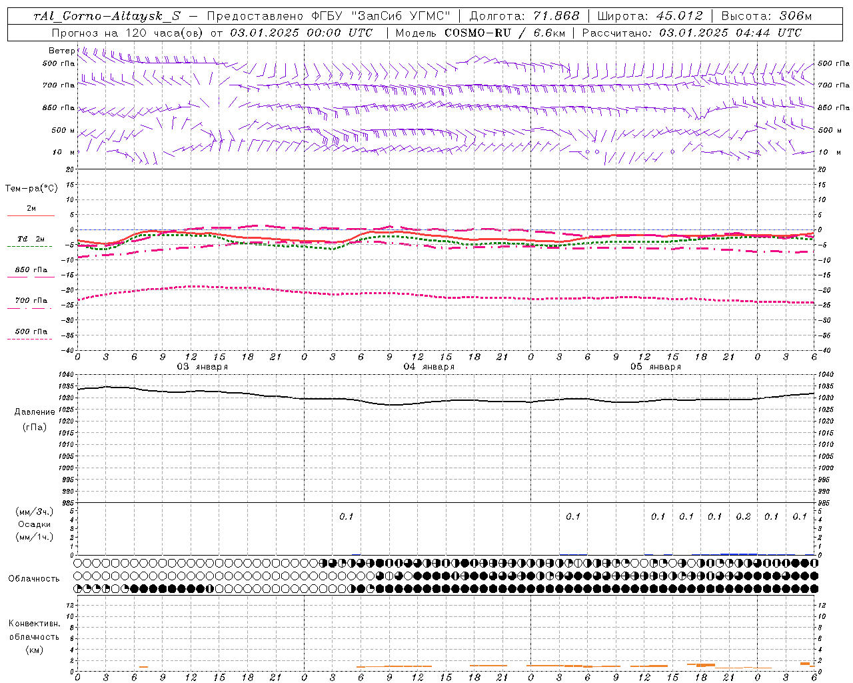Click the 2м temperature legend entry
853x683 pixels.
[x=31, y=209]
